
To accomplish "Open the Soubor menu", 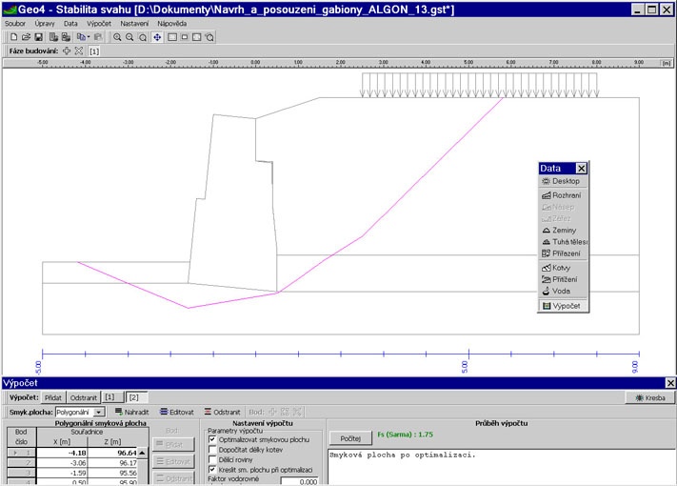I will pos(15,23).
